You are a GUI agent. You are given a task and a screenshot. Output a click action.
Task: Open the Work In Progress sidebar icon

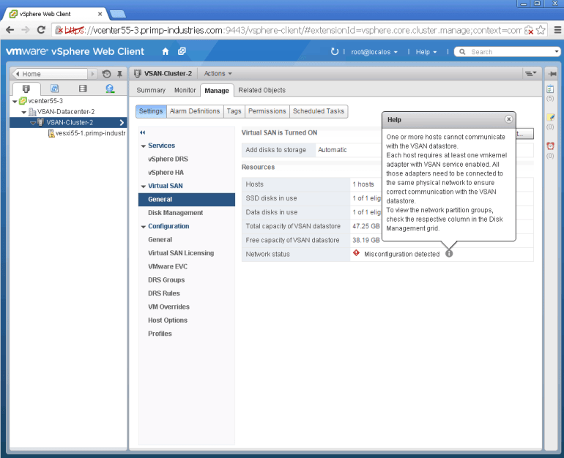550,118
